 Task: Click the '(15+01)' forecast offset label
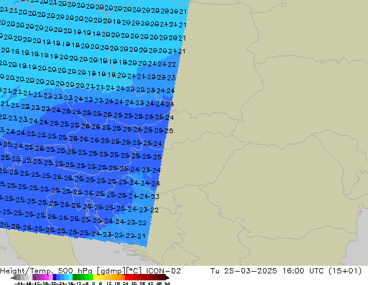coord(345,271)
